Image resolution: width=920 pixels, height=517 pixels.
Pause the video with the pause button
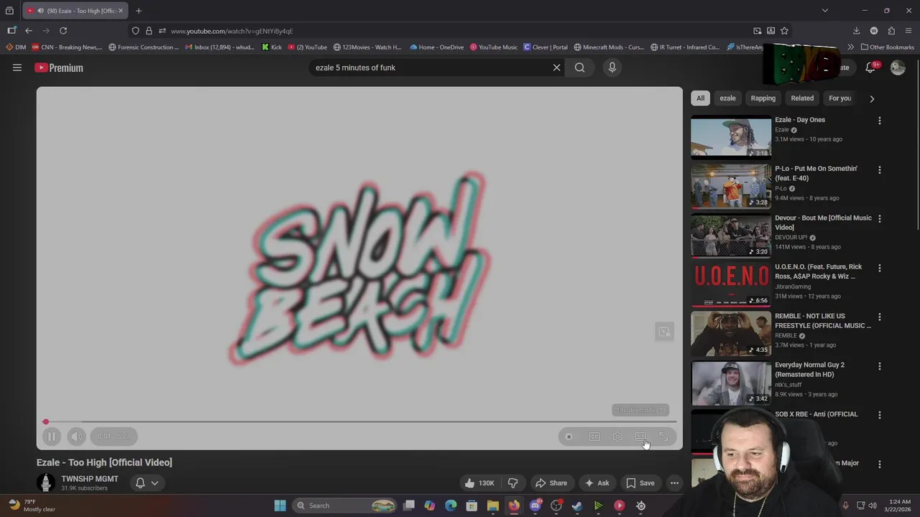point(51,437)
